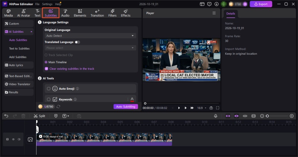Take a snapshot of the preview
The height and width of the screenshot is (157, 298).
[211, 108]
